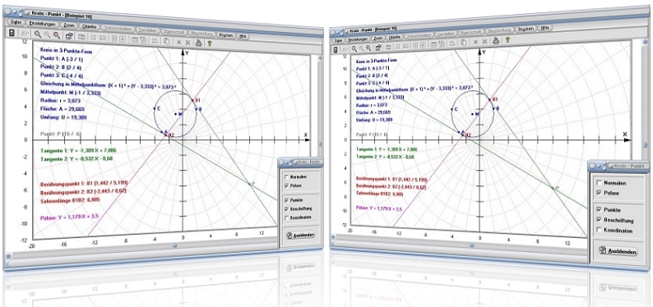Click 'Radius: r = 3,073' in left window
This screenshot has width=653, height=307.
[x=60, y=100]
